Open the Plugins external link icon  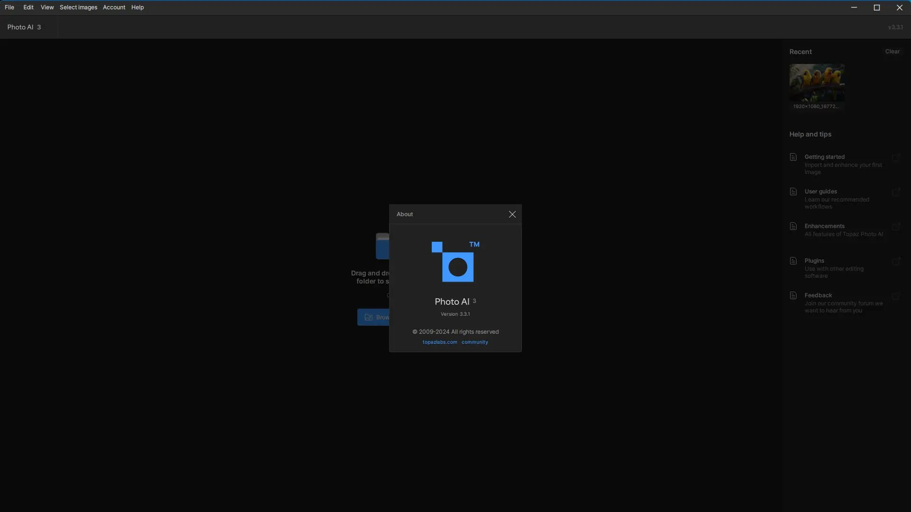pos(896,261)
